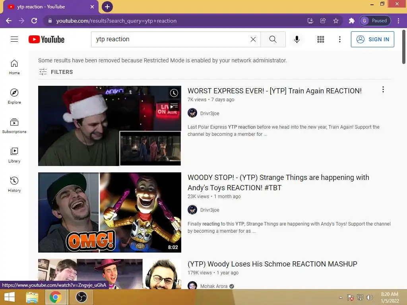
Task: Open the network tray icon
Action: [x=360, y=297]
